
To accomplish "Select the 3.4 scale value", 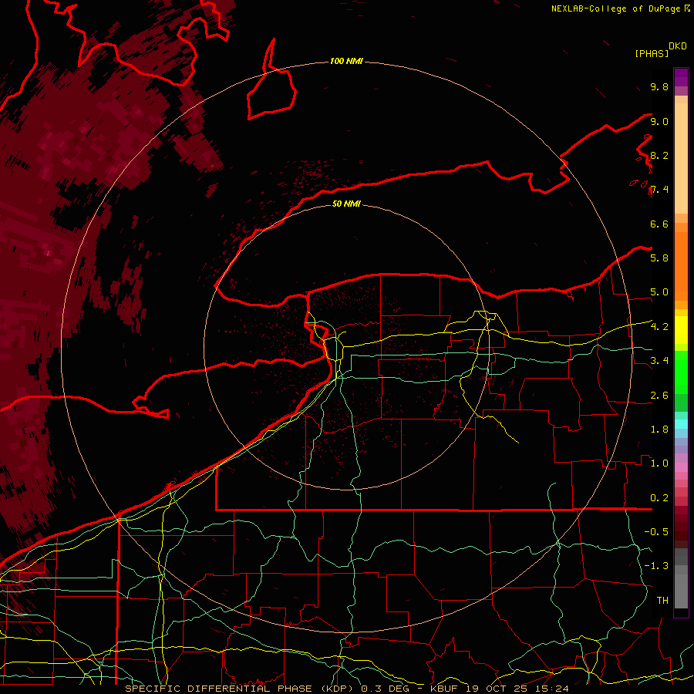I will [x=659, y=360].
